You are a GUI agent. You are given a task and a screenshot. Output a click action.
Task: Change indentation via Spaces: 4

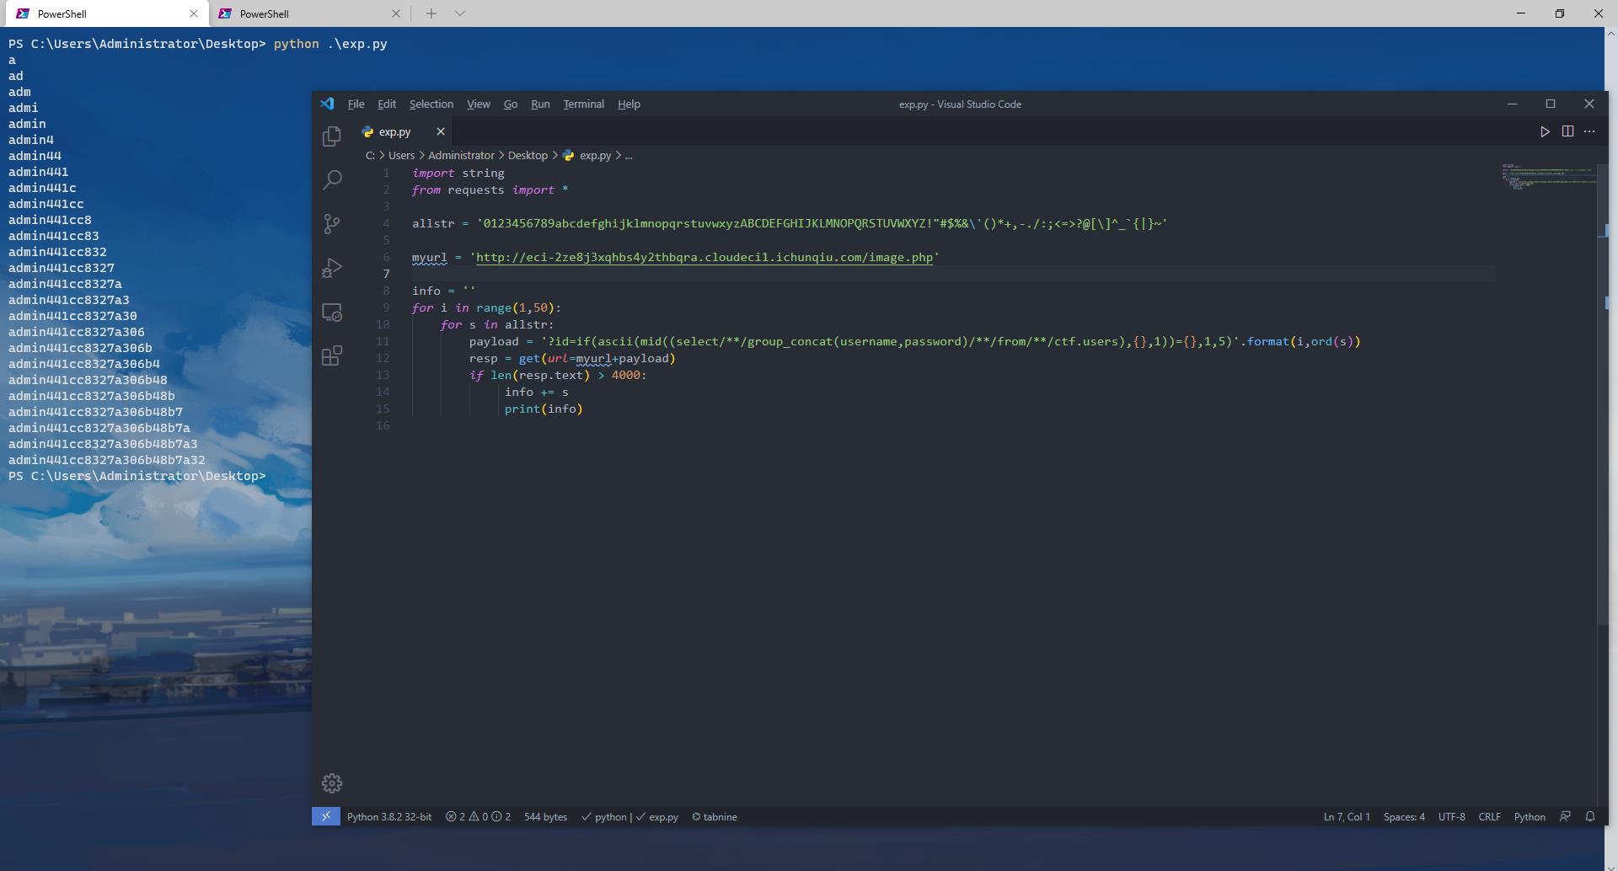click(1404, 817)
